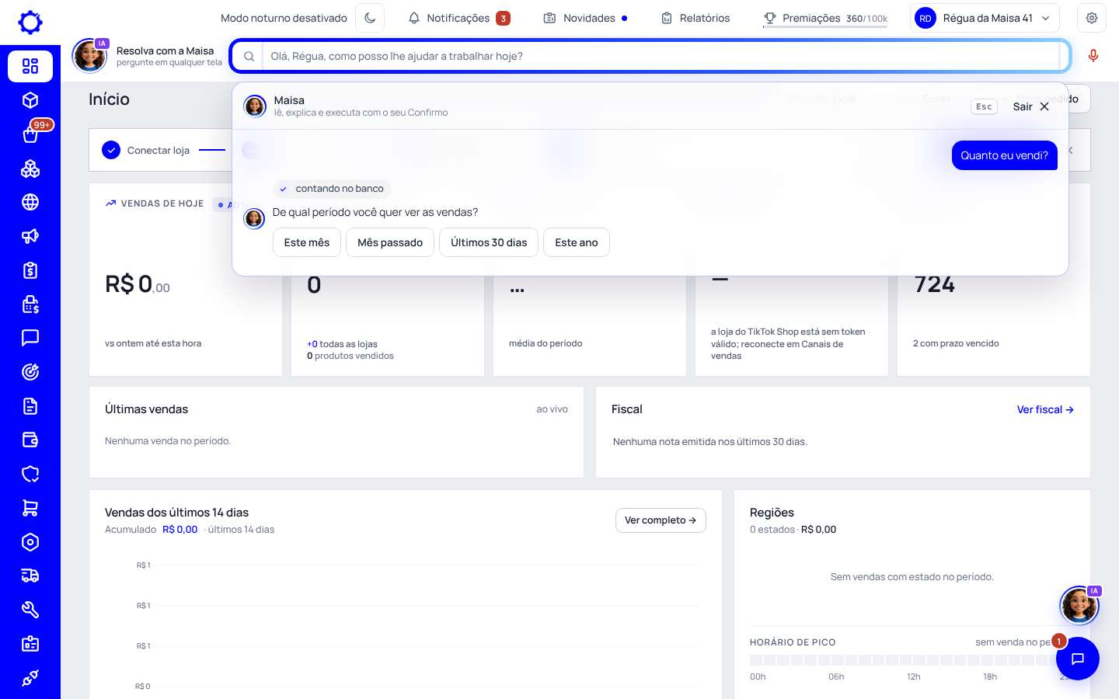Open the megaphone marketing icon

pyautogui.click(x=30, y=236)
